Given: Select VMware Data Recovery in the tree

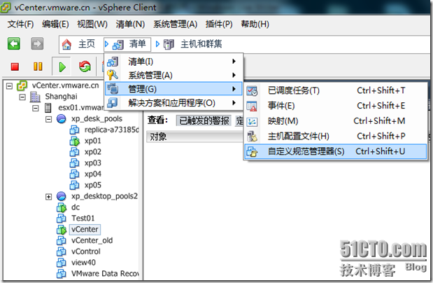Looking at the screenshot, I should [105, 274].
